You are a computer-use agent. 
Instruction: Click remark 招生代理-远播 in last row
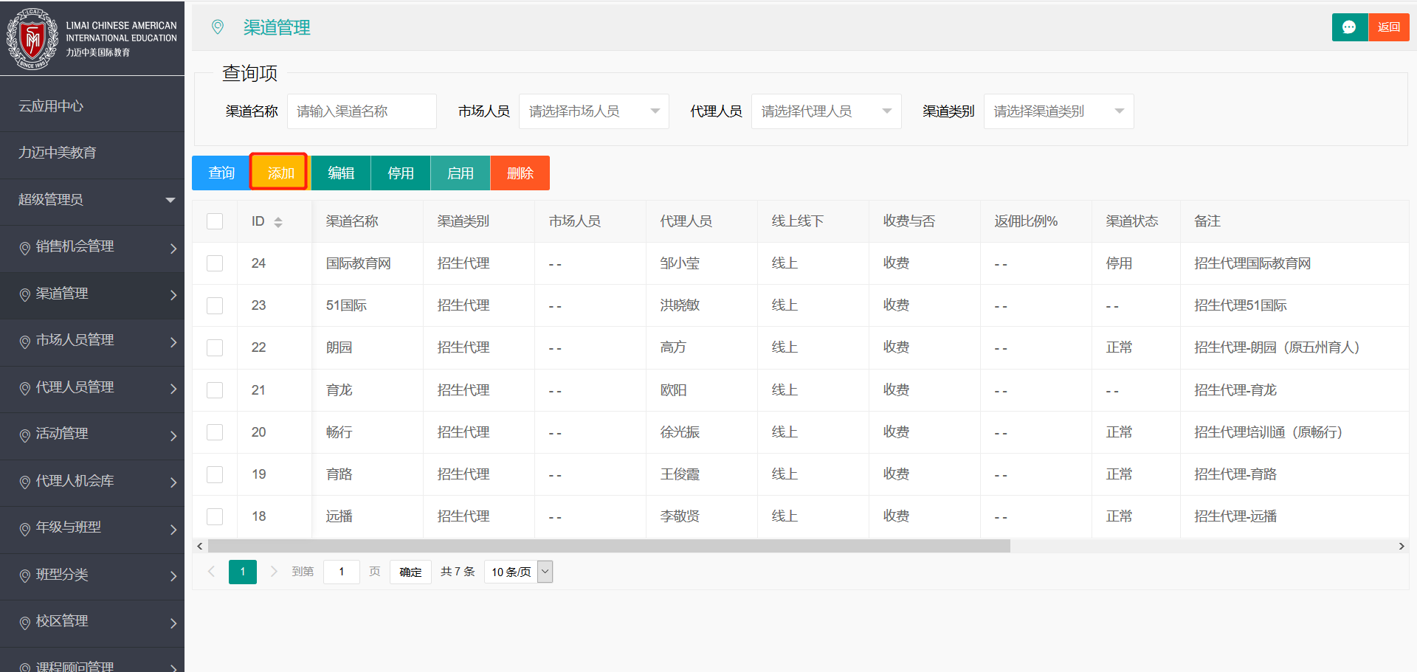click(1235, 516)
